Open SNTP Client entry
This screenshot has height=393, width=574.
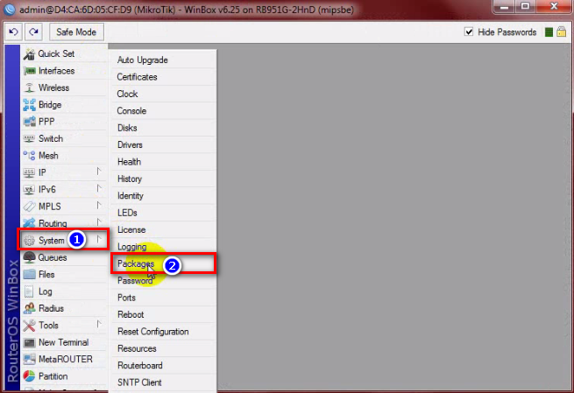pyautogui.click(x=164, y=382)
